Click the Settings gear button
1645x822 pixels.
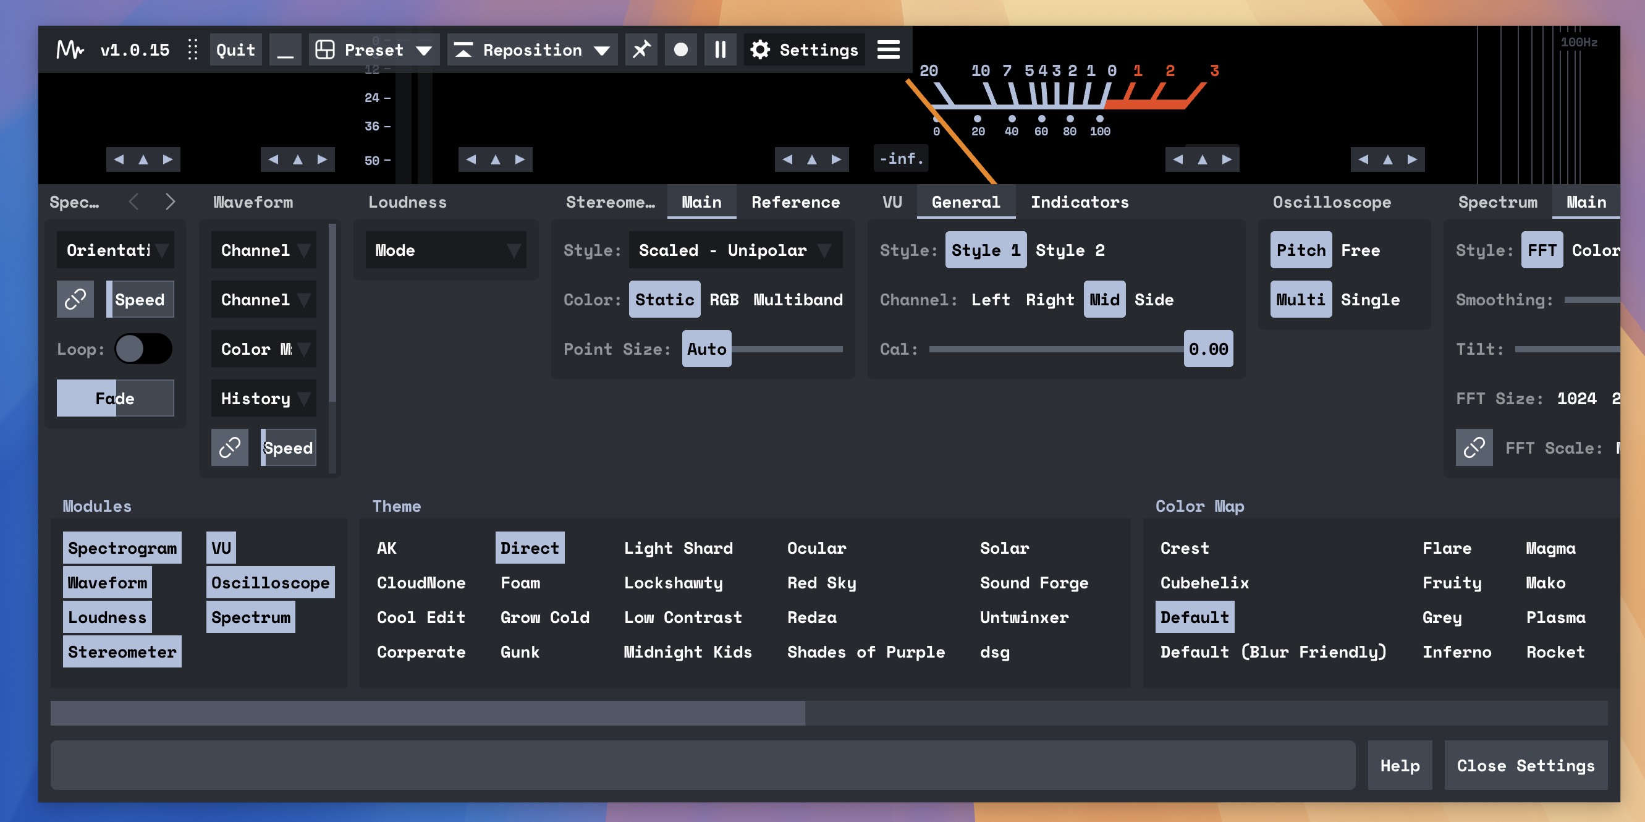point(805,49)
